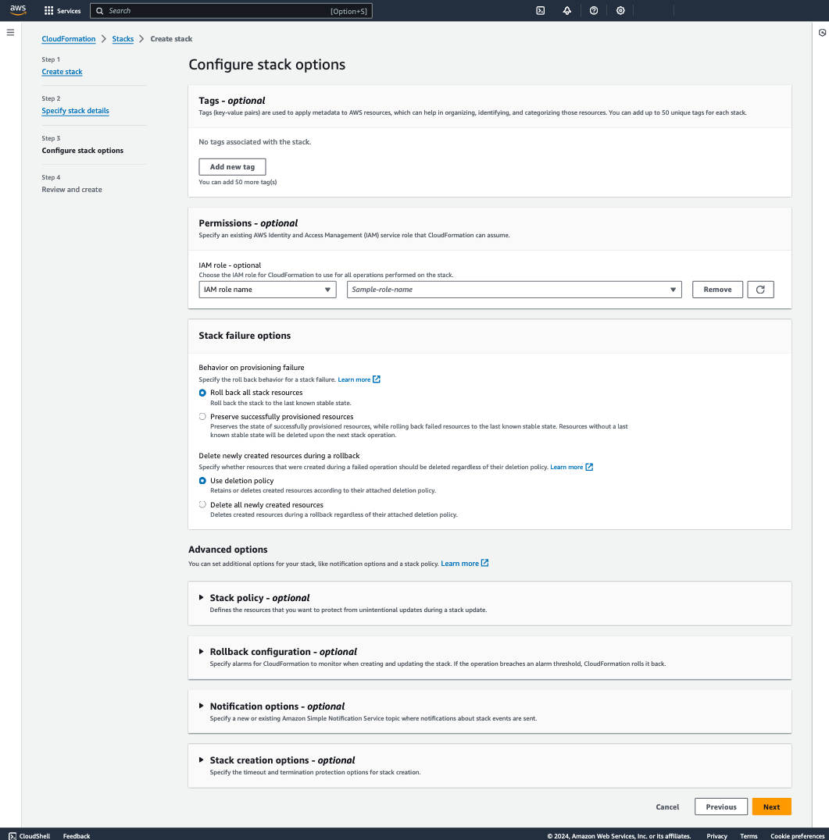Refresh the IAM role list
This screenshot has width=829, height=840.
(x=760, y=289)
